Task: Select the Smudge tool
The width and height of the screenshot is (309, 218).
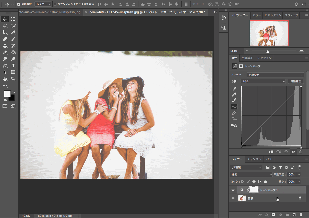Action: click(x=5, y=59)
